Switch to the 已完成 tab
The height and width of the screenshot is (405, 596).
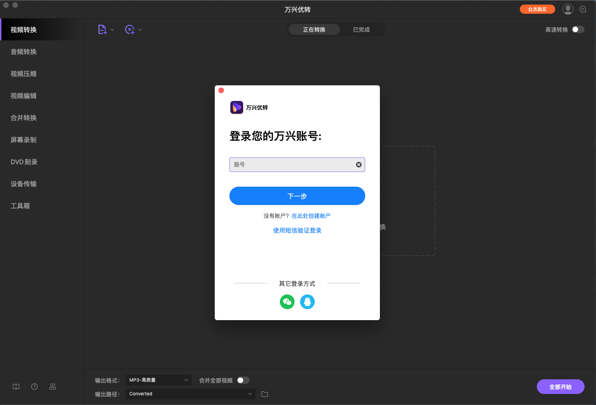362,29
